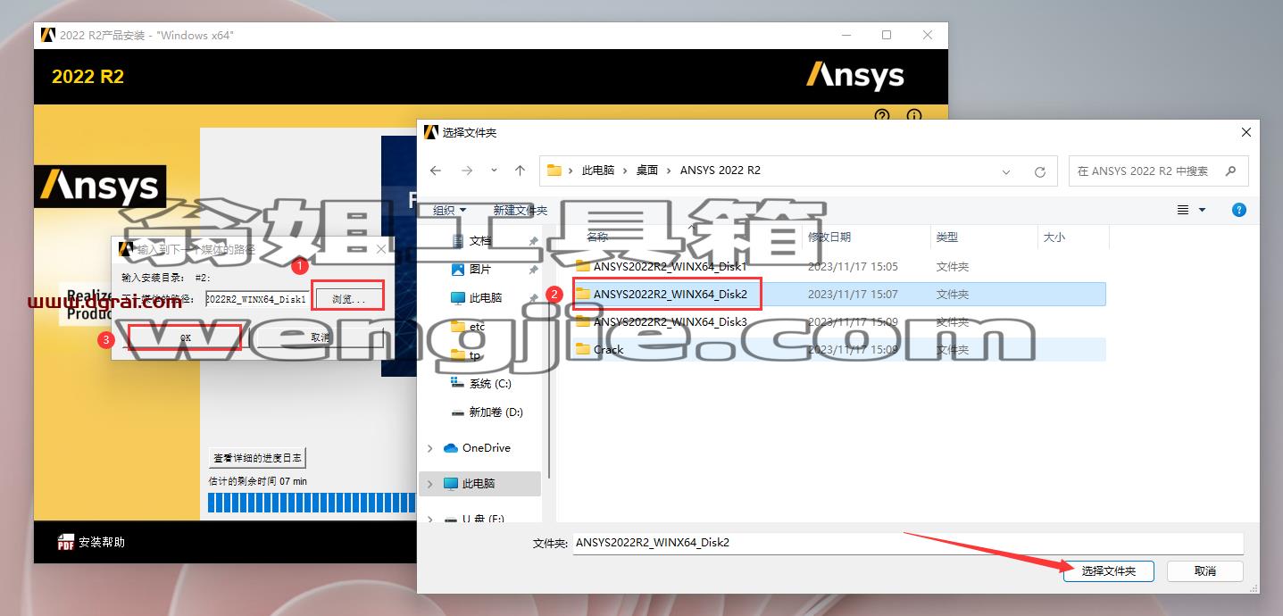Expand the 此电脑 tree node
This screenshot has height=616, width=1283.
430,484
